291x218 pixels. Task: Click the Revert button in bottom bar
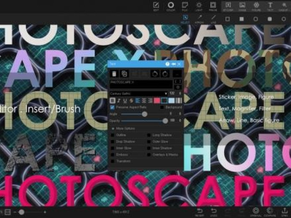click(x=199, y=212)
